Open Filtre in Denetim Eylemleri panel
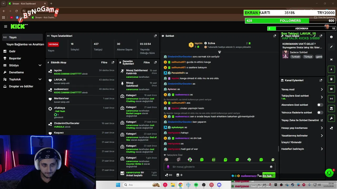This screenshot has height=189, width=337. click(147, 62)
